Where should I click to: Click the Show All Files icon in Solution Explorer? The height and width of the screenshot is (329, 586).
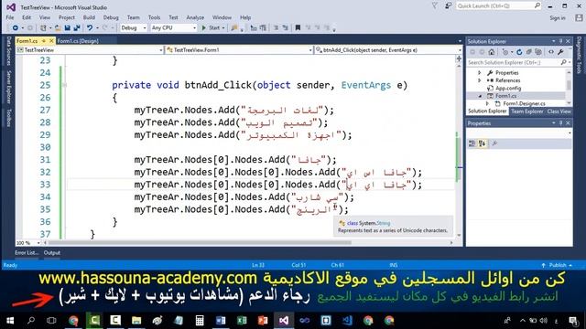click(x=538, y=52)
